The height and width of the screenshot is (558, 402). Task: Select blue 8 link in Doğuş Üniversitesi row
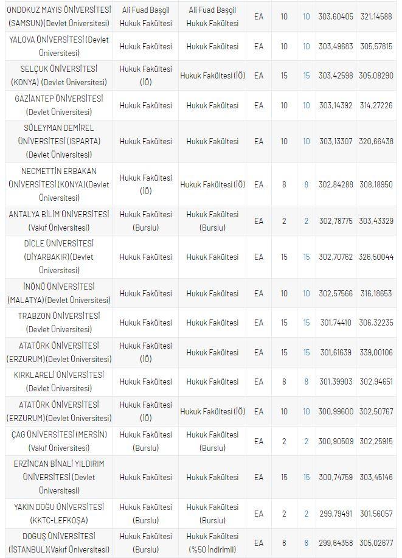click(x=307, y=543)
